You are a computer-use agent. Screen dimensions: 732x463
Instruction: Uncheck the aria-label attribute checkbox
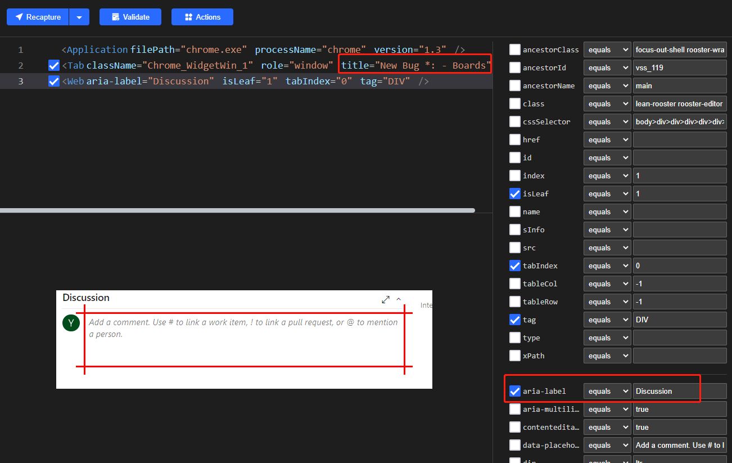pos(515,391)
